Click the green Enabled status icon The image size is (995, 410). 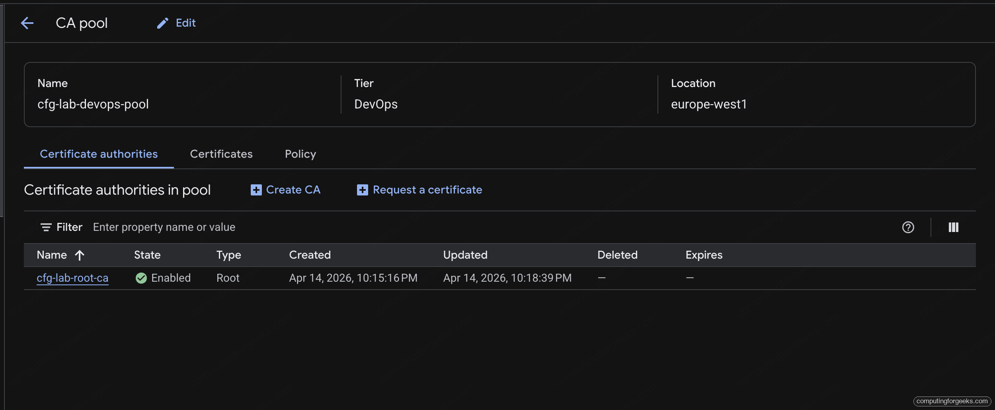(142, 278)
